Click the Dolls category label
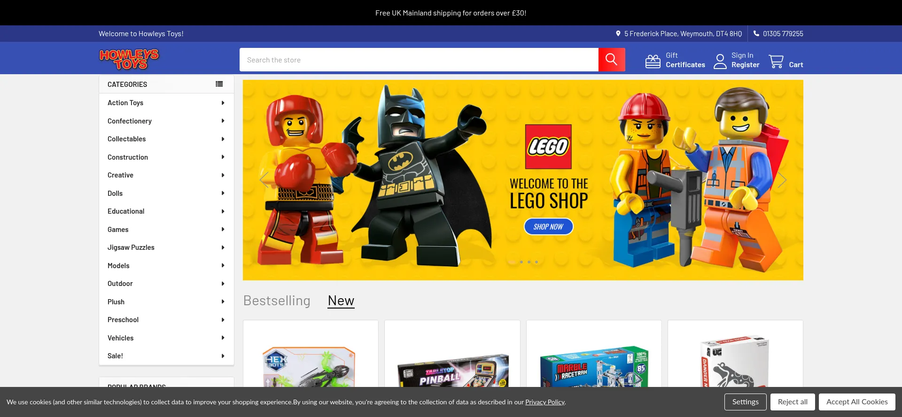 coord(115,193)
